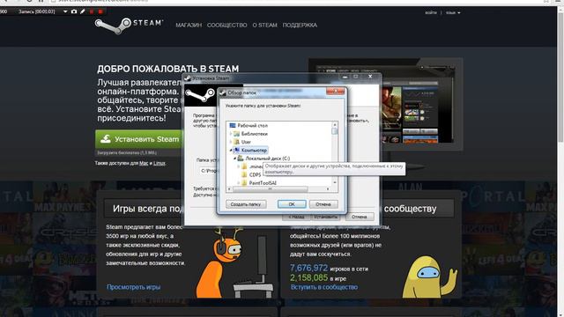
Task: Click the Рабочий стол desktop icon
Action: coord(233,125)
